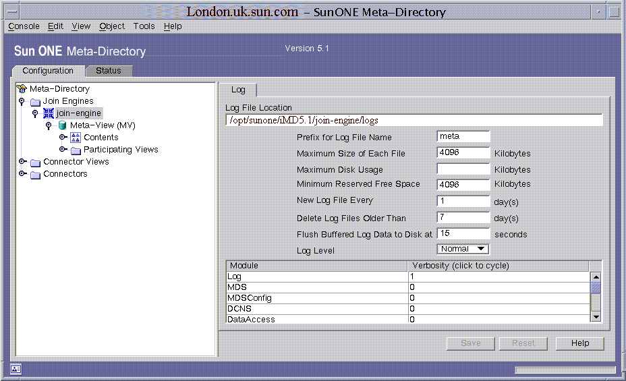Click the Reset button

tap(523, 343)
